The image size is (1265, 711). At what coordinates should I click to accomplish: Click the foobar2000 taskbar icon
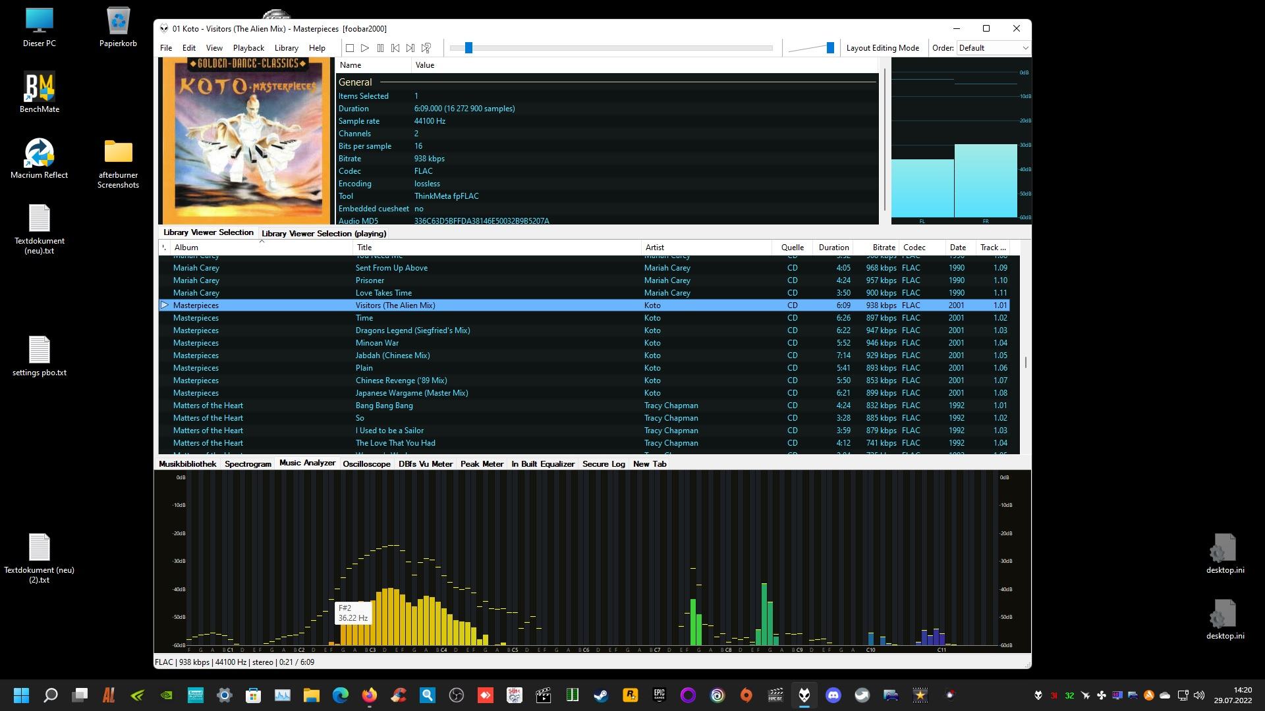[x=804, y=695]
